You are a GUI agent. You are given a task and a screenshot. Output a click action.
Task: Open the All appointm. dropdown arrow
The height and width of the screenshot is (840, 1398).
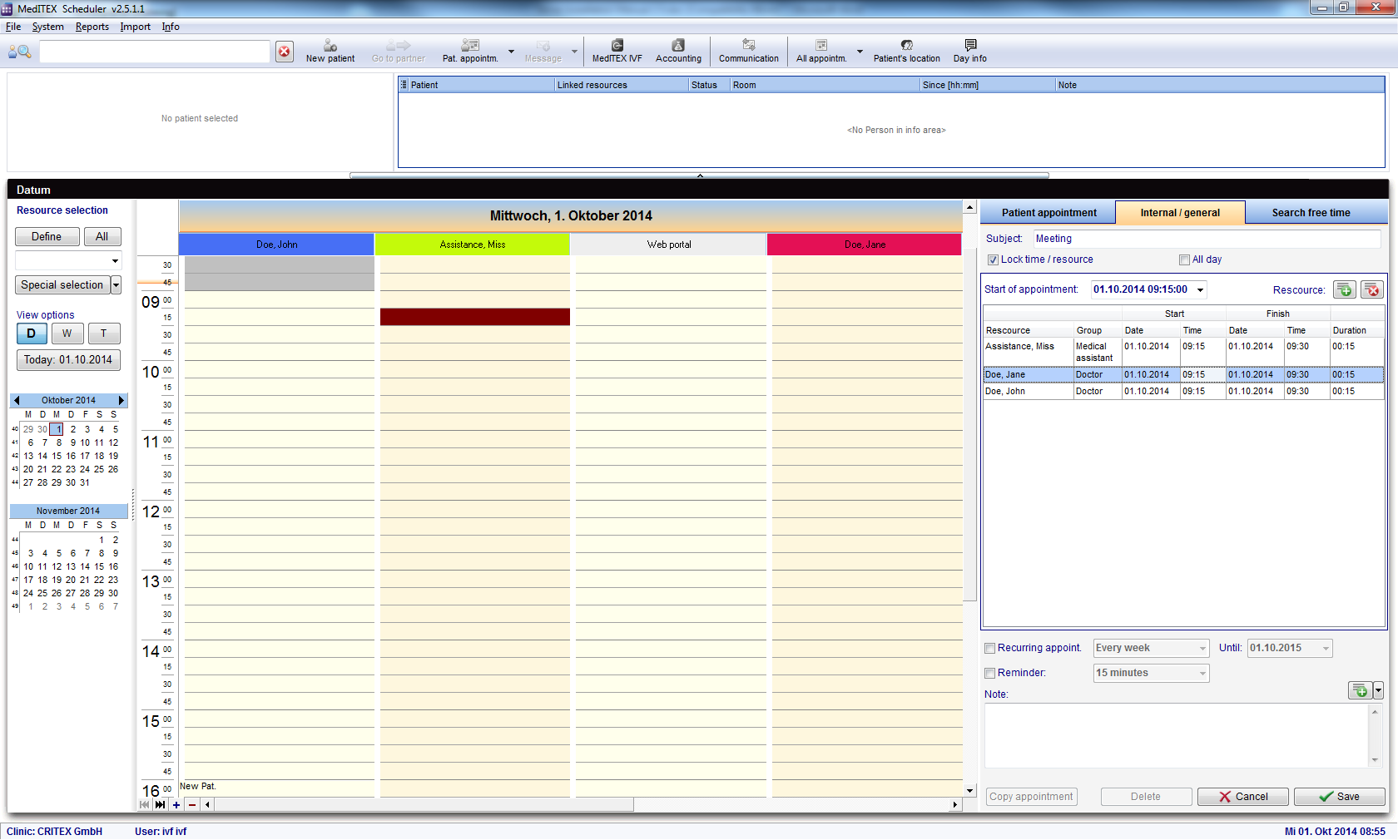tap(860, 52)
